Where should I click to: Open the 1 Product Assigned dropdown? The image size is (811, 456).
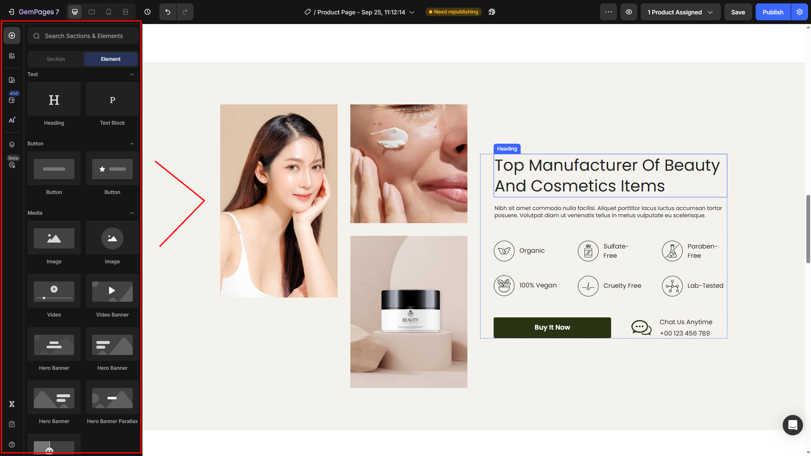coord(680,12)
